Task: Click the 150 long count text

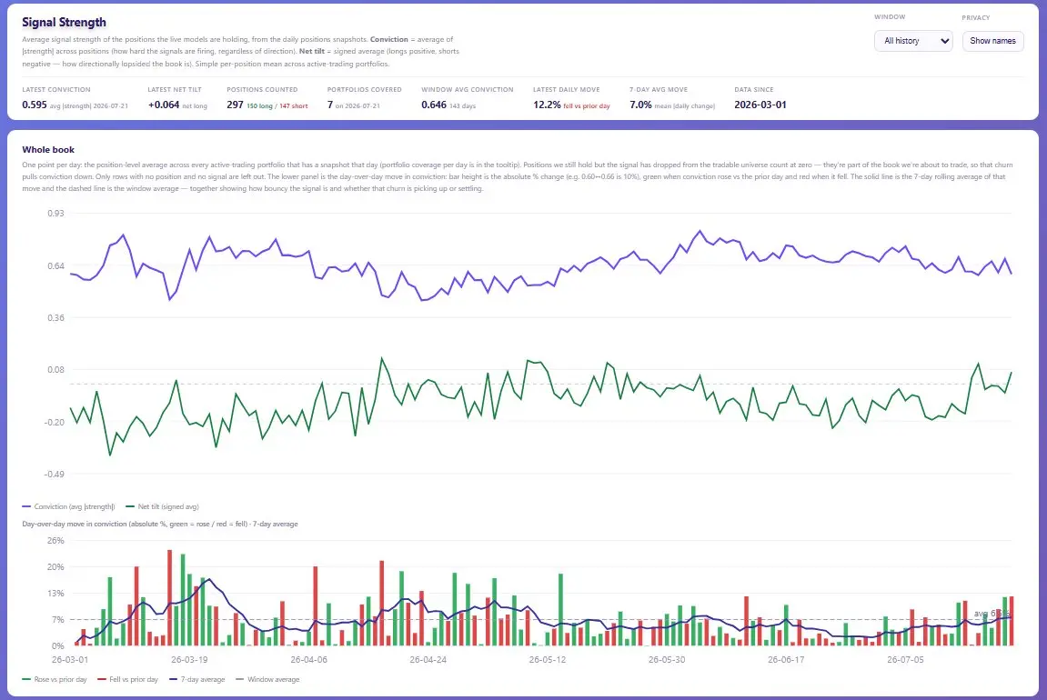Action: 260,106
